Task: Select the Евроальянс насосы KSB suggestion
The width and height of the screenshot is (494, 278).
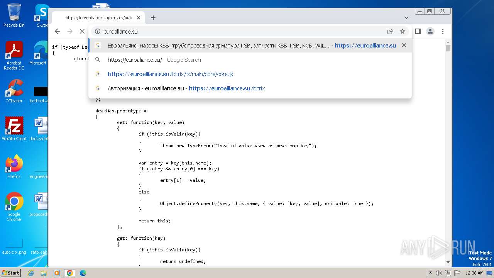Action: tap(250, 45)
